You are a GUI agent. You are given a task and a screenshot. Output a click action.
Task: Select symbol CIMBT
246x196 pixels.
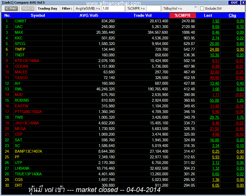(20, 21)
